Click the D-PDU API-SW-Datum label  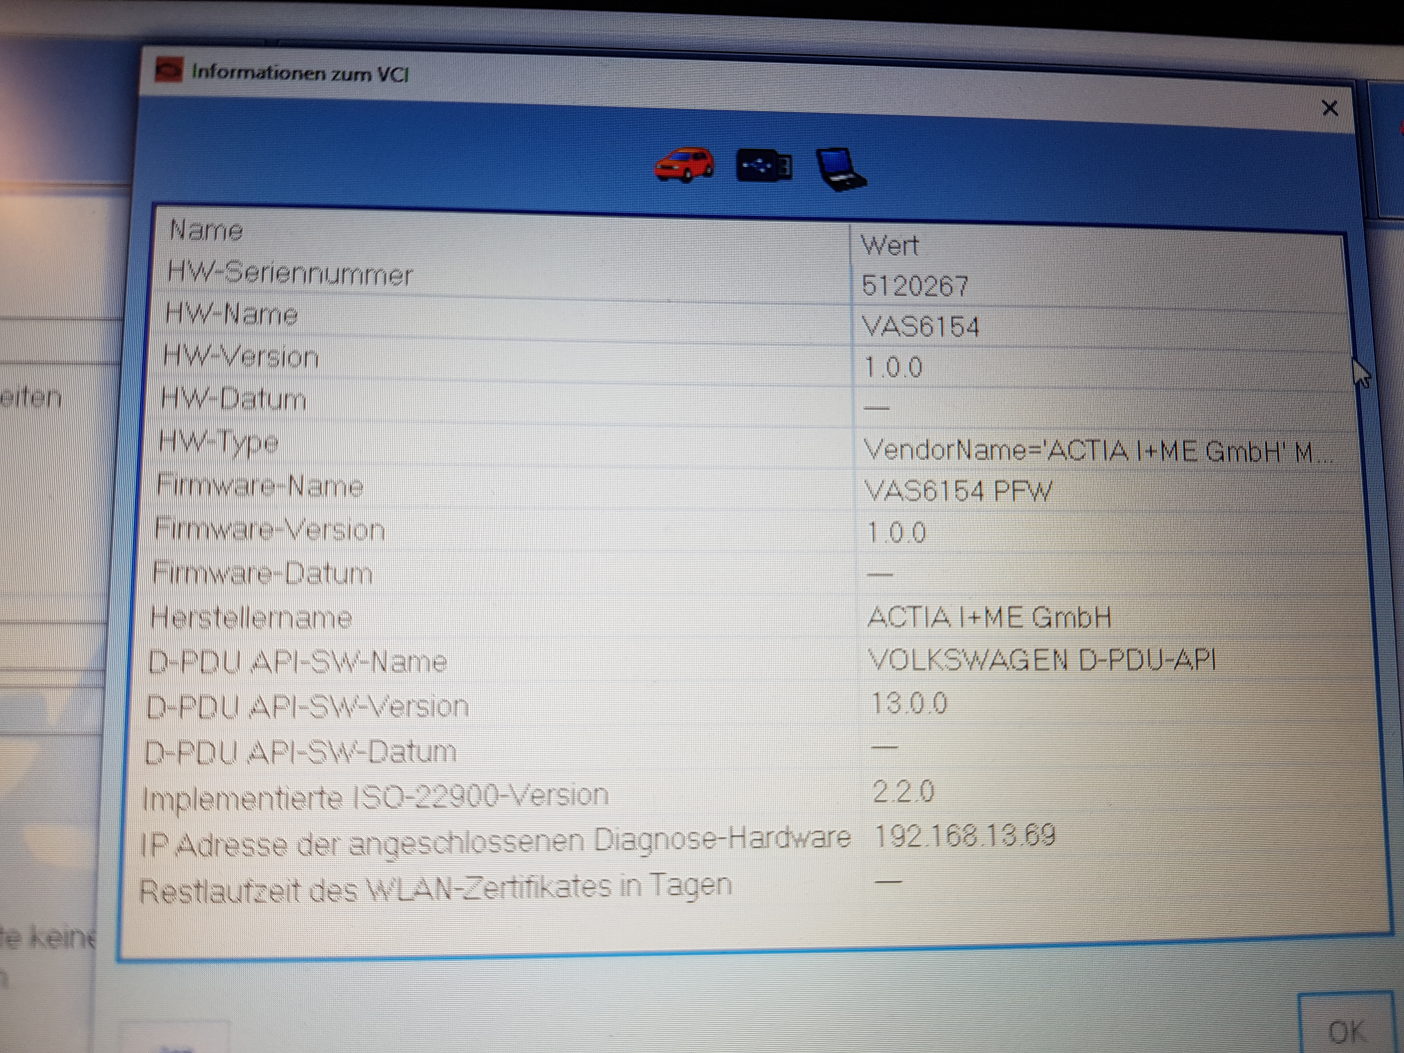click(300, 752)
